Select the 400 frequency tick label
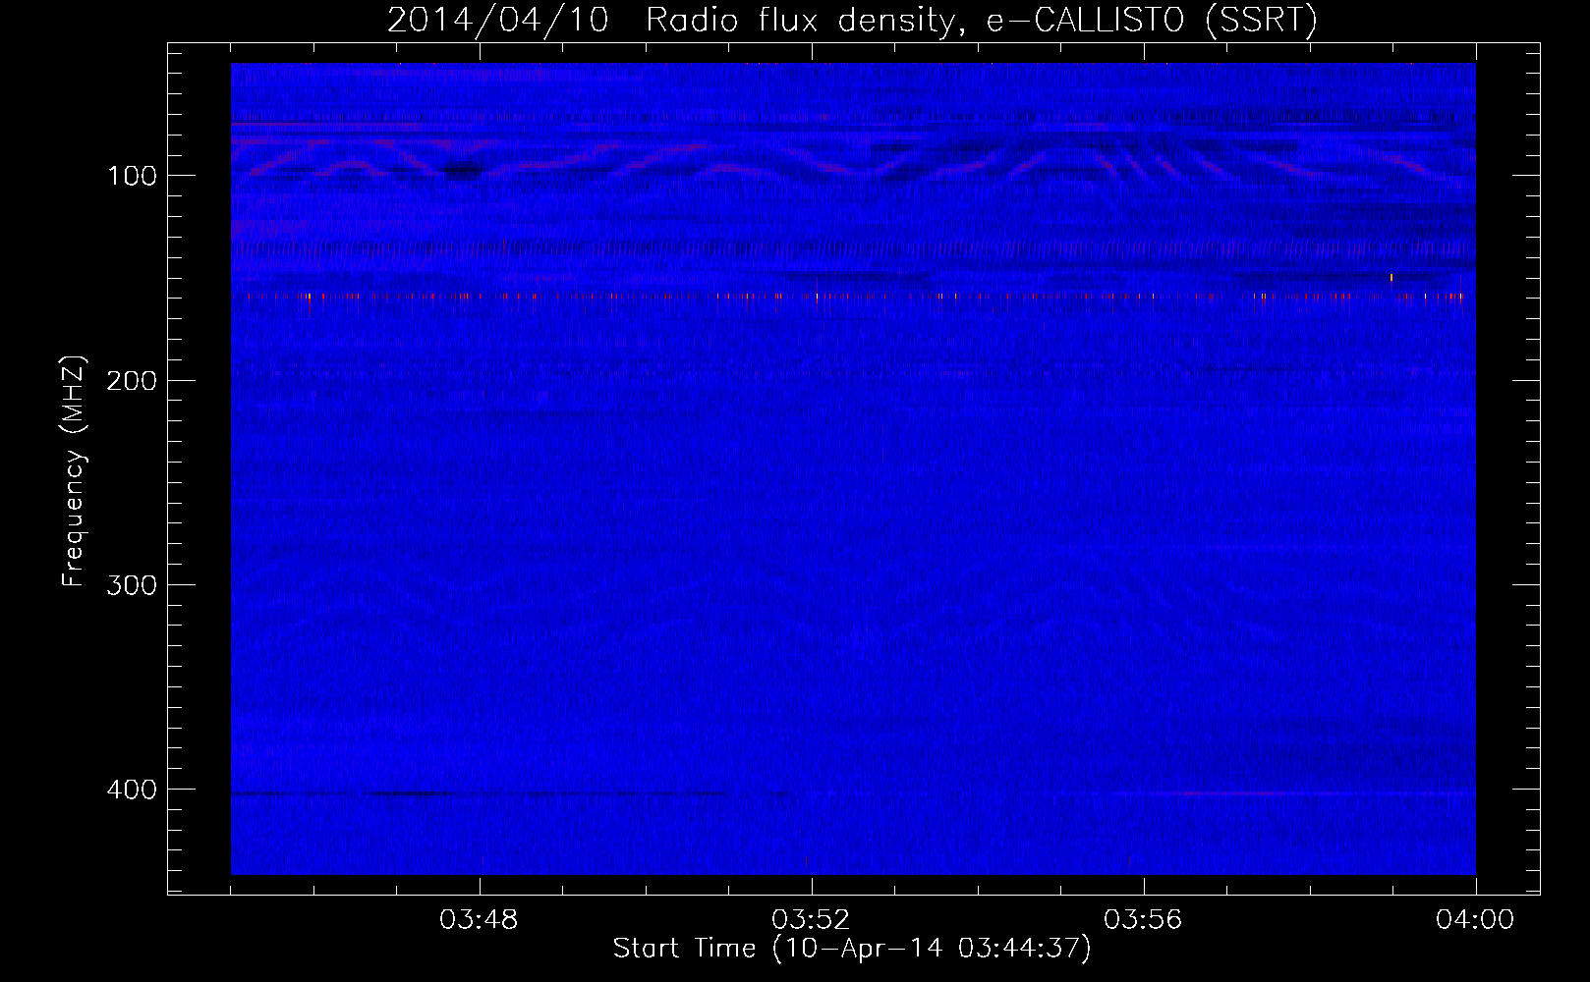The width and height of the screenshot is (1590, 982). 131,790
